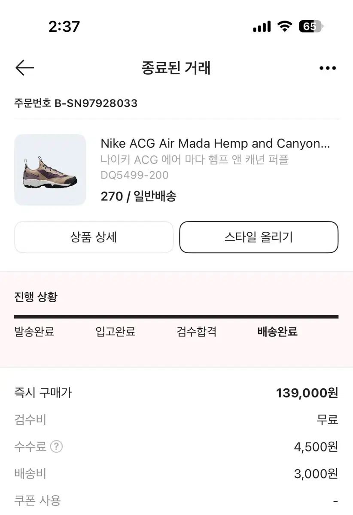Tap the 스타일 올리기 button

point(259,237)
